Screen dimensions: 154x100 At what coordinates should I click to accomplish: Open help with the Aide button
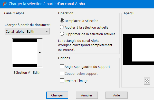117,95
